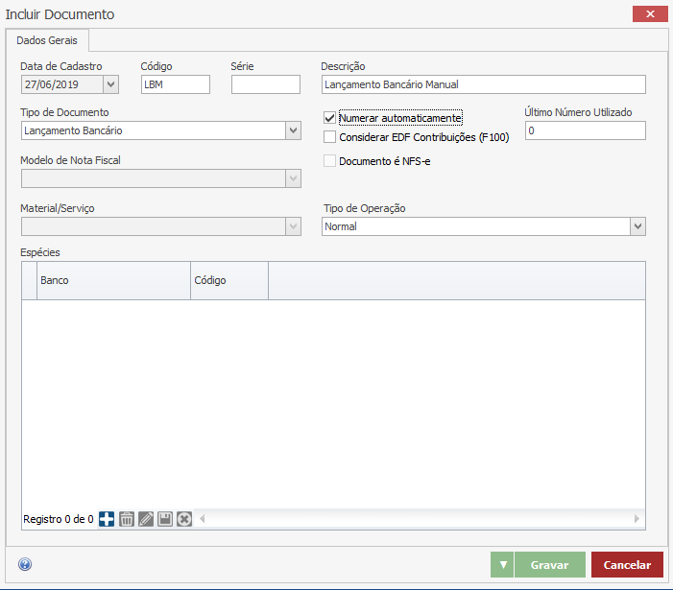Open the Data de Cadastro date picker
The width and height of the screenshot is (673, 590).
[110, 84]
